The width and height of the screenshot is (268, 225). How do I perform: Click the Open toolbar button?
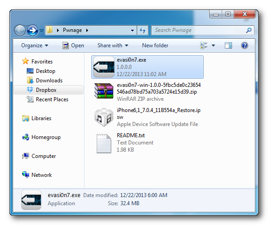[73, 45]
